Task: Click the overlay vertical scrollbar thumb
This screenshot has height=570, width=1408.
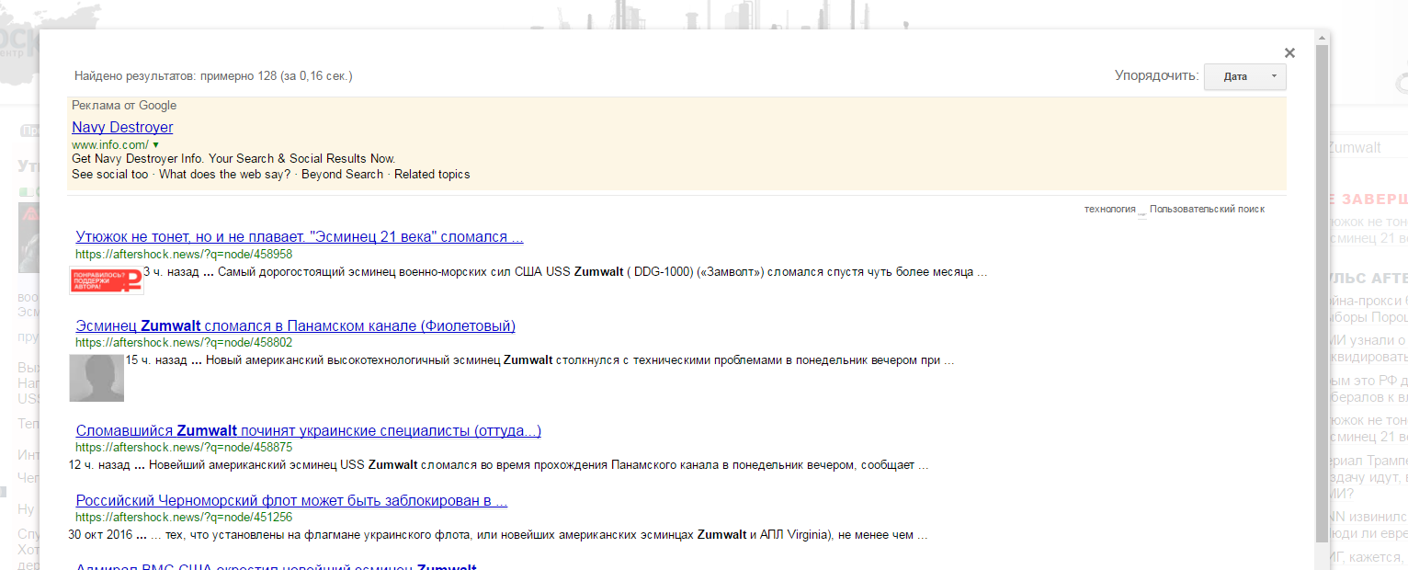Action: [x=1322, y=292]
